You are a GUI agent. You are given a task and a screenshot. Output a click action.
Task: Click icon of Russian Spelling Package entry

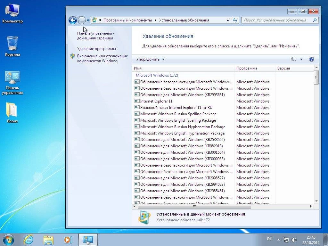click(137, 114)
